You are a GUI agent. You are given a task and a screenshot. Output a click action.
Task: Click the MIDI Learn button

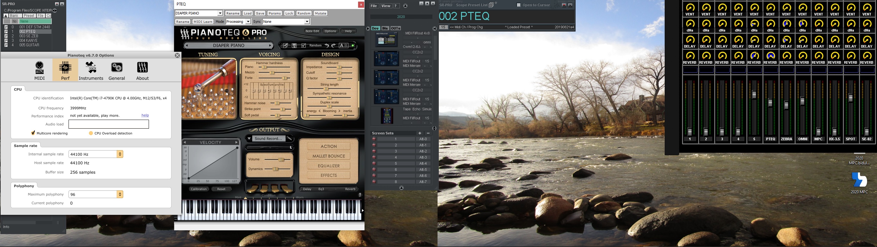coord(203,22)
